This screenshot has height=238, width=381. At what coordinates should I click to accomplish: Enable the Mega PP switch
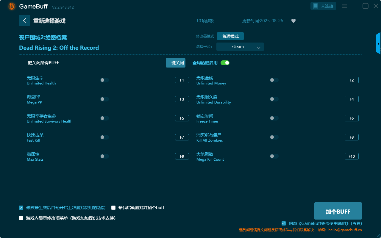tap(104, 99)
